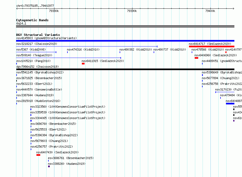242x177 pixels.
Task: Open nsv3388260 (Audano2019) label
Action: (67, 164)
